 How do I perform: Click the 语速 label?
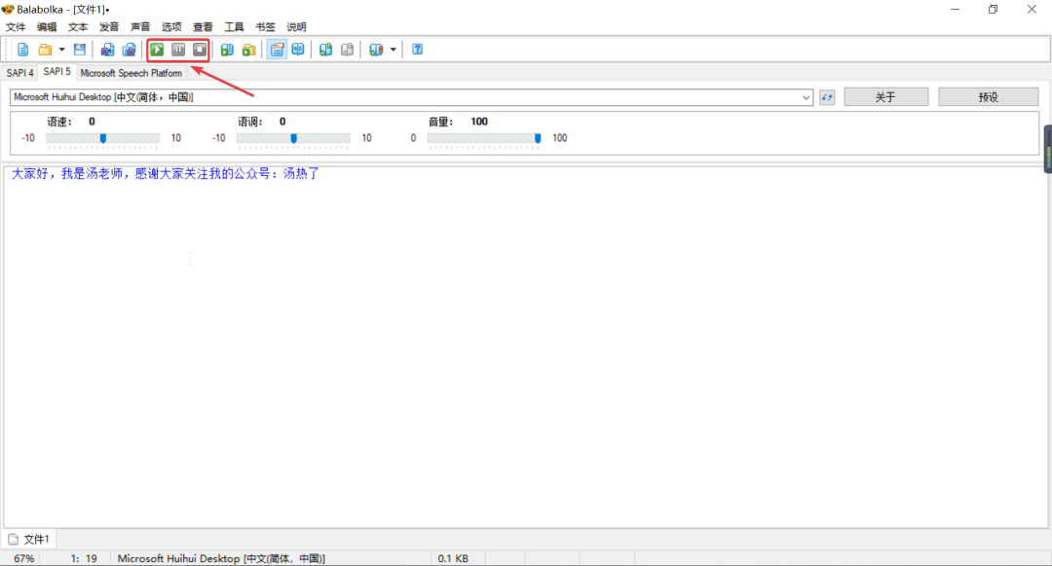tap(59, 122)
